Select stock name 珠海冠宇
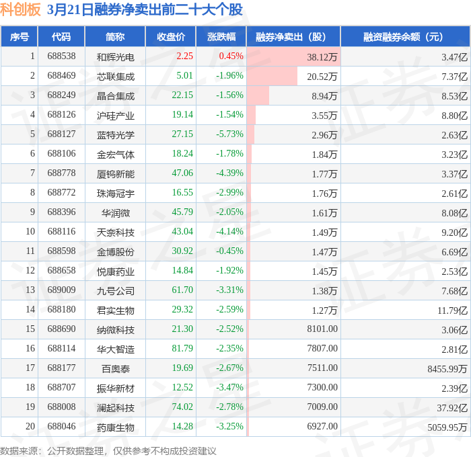The height and width of the screenshot is (457, 471). (x=115, y=194)
